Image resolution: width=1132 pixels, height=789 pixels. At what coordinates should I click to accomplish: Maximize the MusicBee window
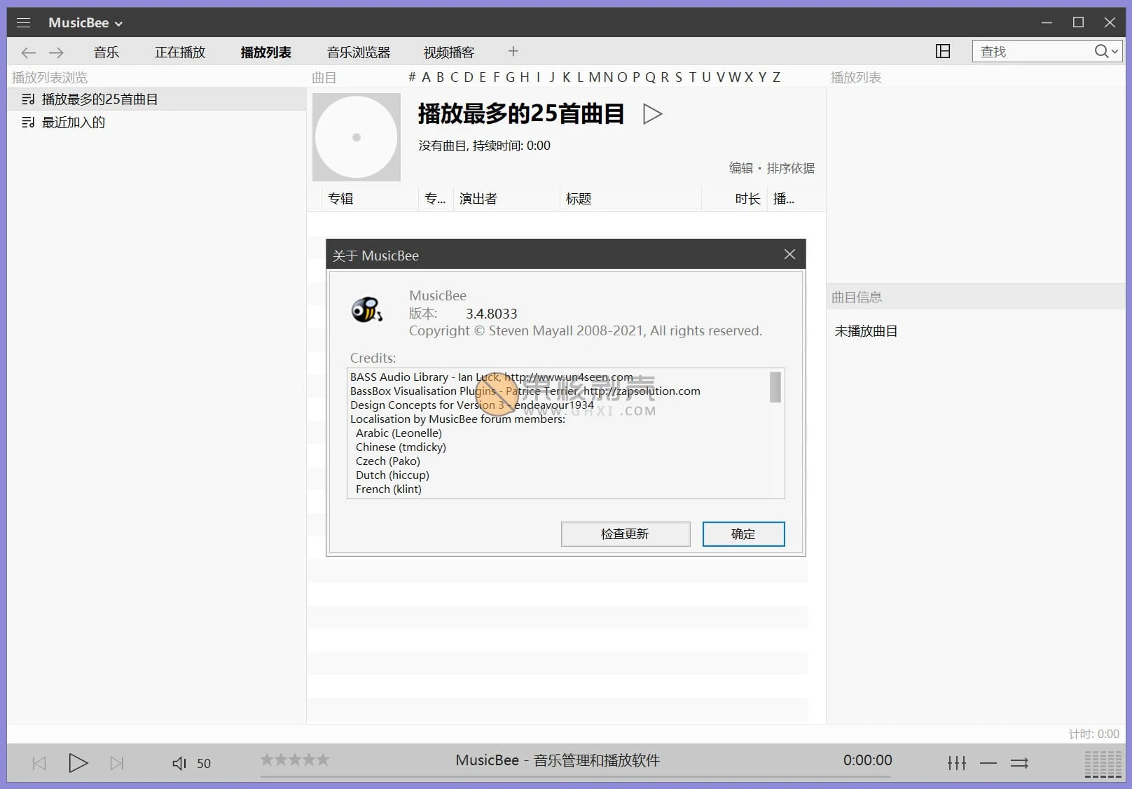point(1078,22)
